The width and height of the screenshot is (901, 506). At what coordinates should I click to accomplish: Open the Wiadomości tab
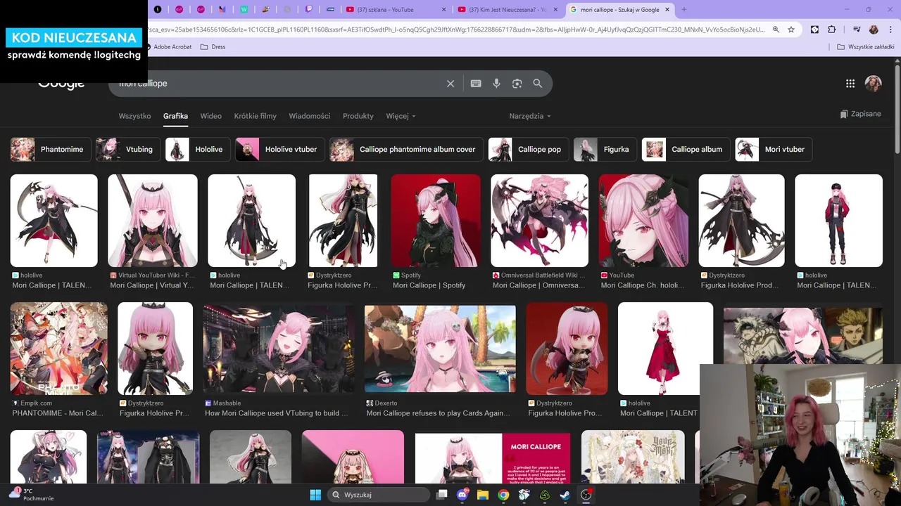pos(309,116)
